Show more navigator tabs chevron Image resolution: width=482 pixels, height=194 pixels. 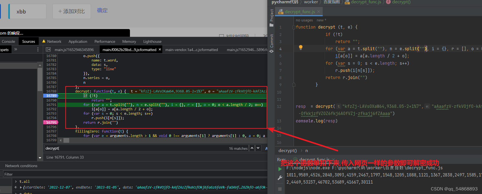(x=16, y=49)
